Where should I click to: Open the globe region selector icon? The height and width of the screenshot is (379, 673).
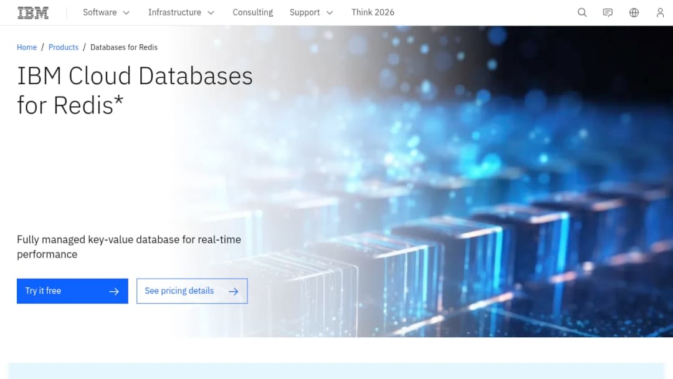[634, 12]
